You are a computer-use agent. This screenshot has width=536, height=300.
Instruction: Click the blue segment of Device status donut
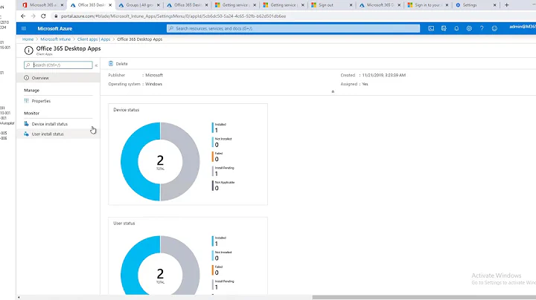(130, 162)
